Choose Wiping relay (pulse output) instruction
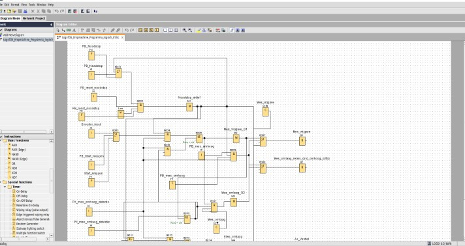 point(32,210)
